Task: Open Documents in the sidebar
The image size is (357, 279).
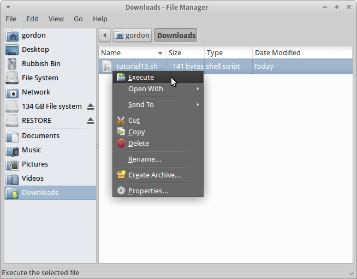Action: tap(40, 136)
